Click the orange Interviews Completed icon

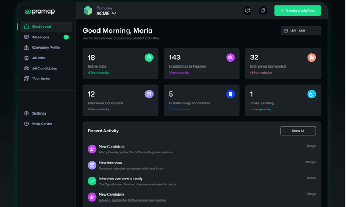click(x=311, y=57)
